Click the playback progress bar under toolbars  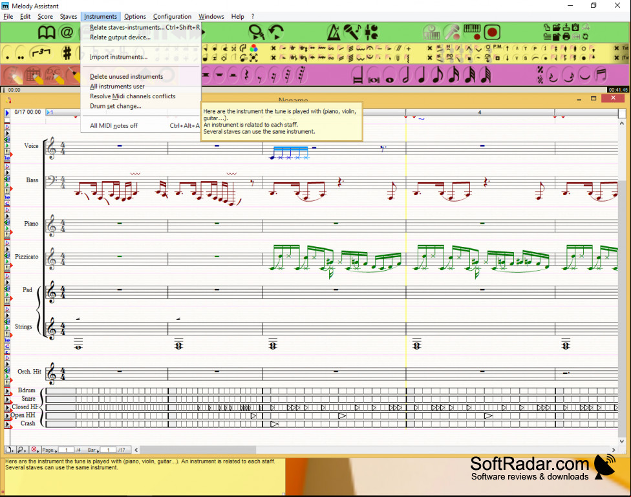click(305, 90)
